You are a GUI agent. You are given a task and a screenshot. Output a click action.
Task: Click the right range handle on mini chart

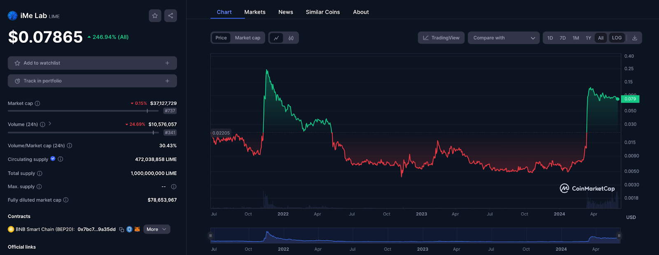[619, 236]
